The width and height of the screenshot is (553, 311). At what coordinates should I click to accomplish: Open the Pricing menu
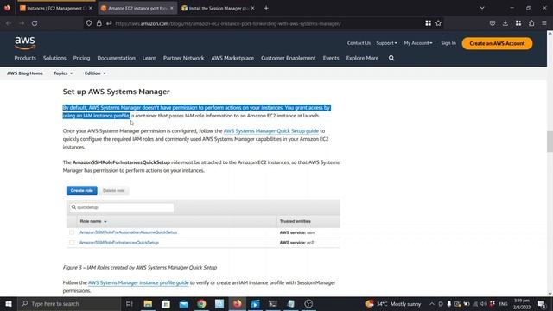[x=81, y=58]
